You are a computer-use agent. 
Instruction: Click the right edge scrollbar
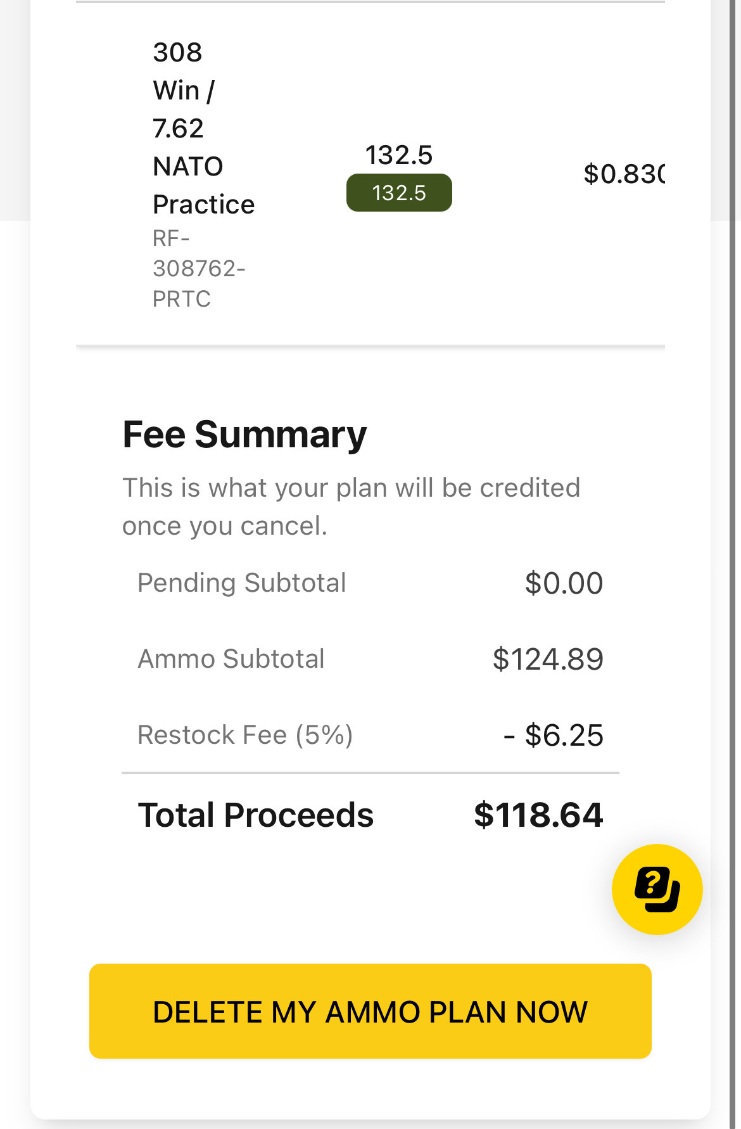point(735,564)
